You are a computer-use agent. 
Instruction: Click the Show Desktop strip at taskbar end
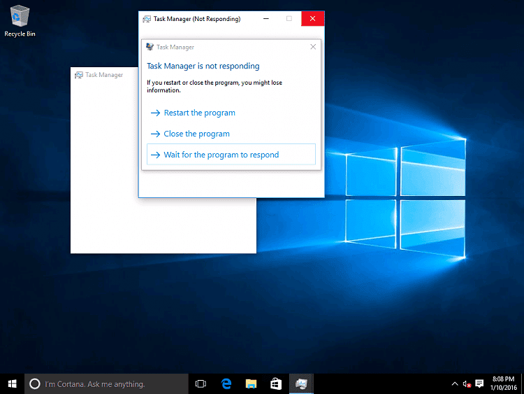523,384
